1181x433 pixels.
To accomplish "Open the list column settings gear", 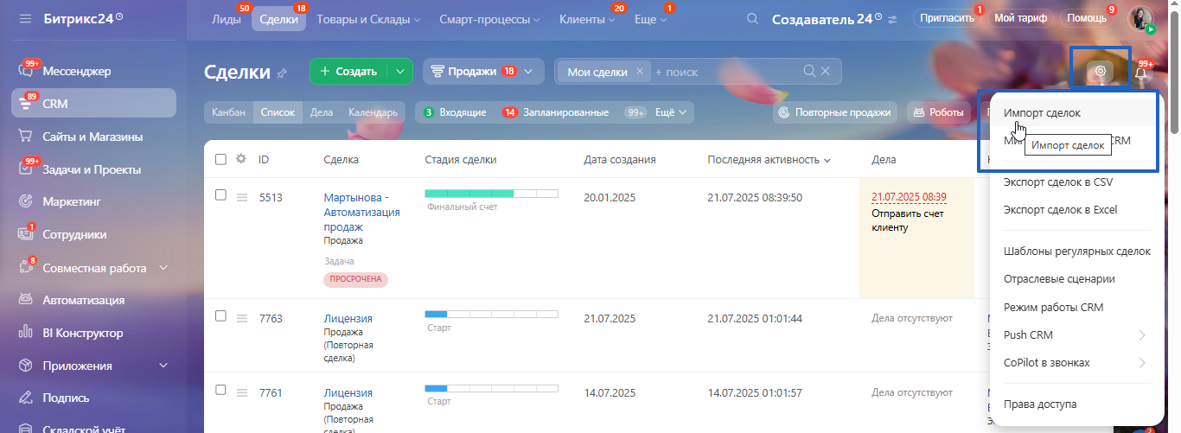I will (x=241, y=159).
